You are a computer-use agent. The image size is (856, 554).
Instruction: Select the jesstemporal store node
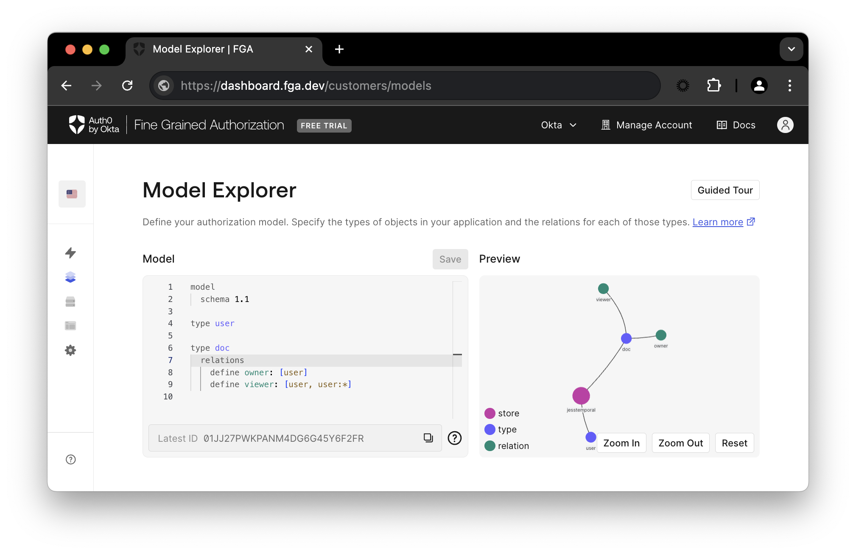(x=581, y=396)
